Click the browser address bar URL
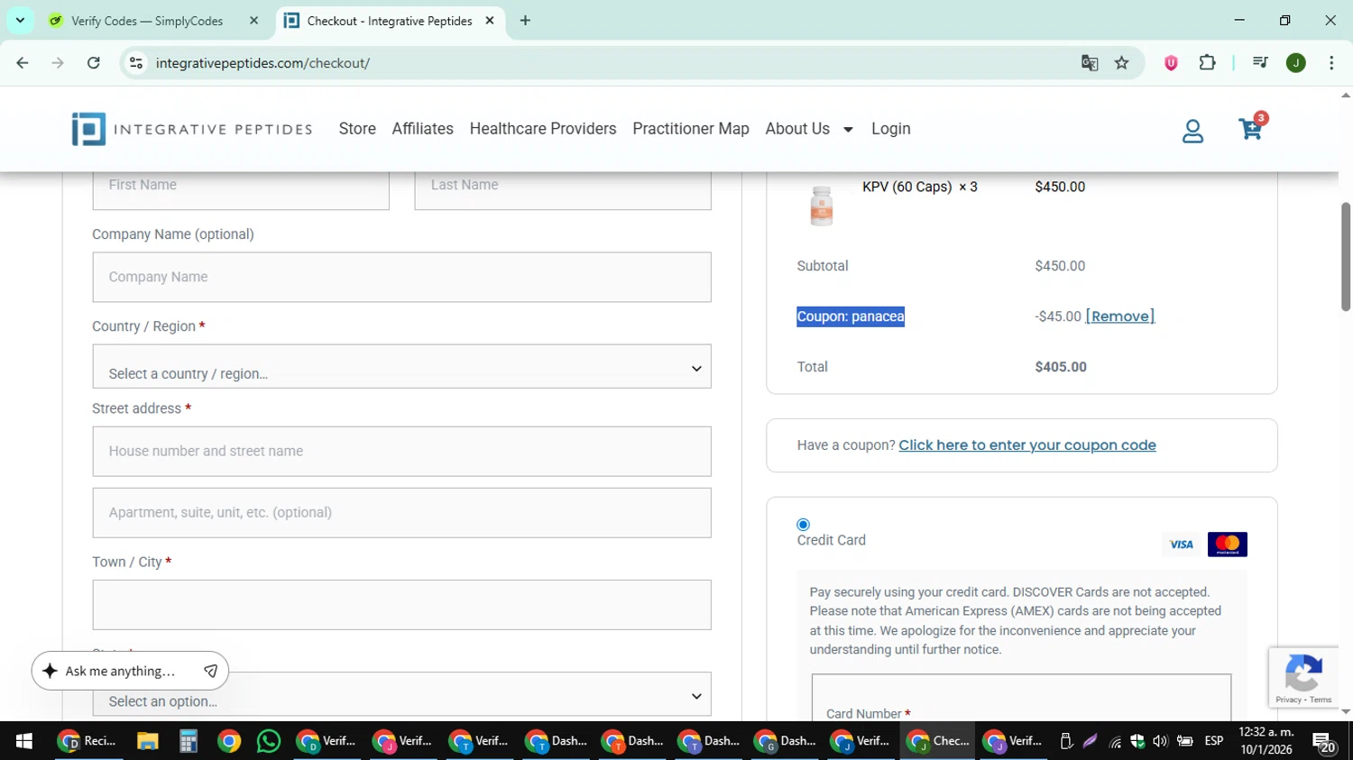1353x760 pixels. pos(262,63)
